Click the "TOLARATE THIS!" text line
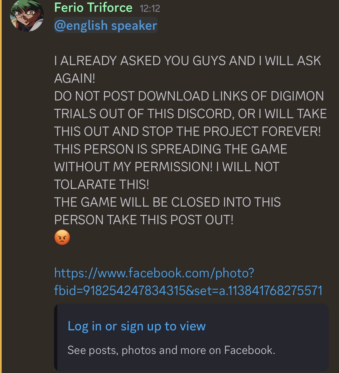 (101, 184)
